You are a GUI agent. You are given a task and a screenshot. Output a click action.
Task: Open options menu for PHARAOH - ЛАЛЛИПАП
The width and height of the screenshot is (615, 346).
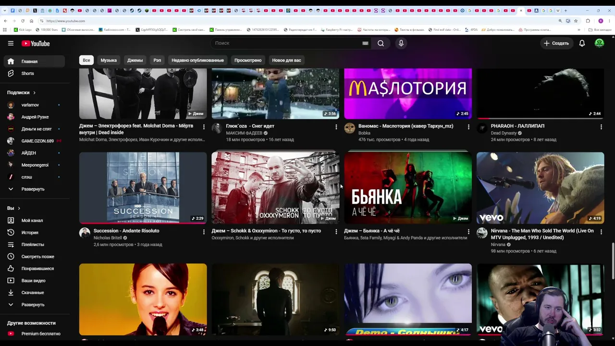[x=601, y=127]
